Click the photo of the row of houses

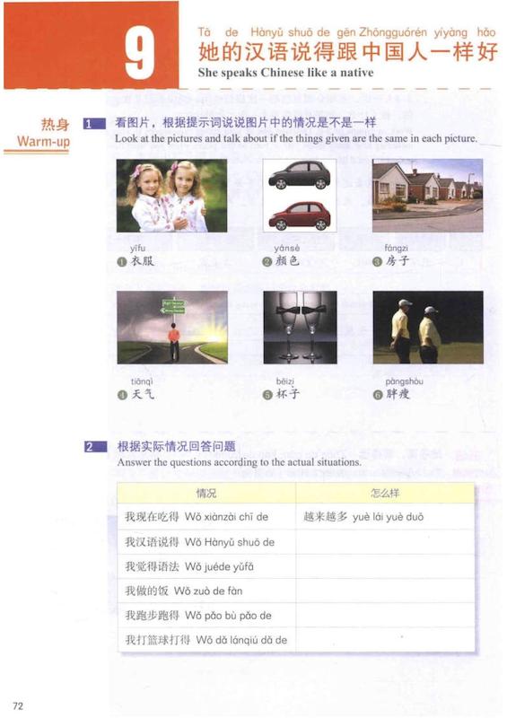click(x=428, y=196)
